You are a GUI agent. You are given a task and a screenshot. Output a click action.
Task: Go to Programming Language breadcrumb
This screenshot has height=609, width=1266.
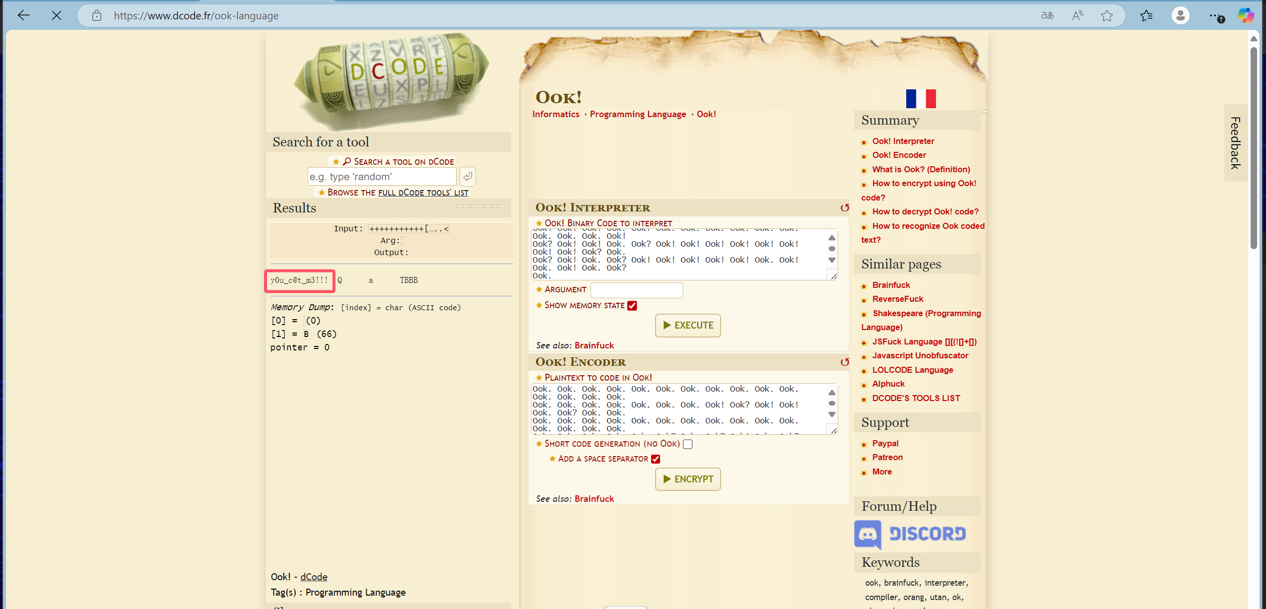coord(638,114)
